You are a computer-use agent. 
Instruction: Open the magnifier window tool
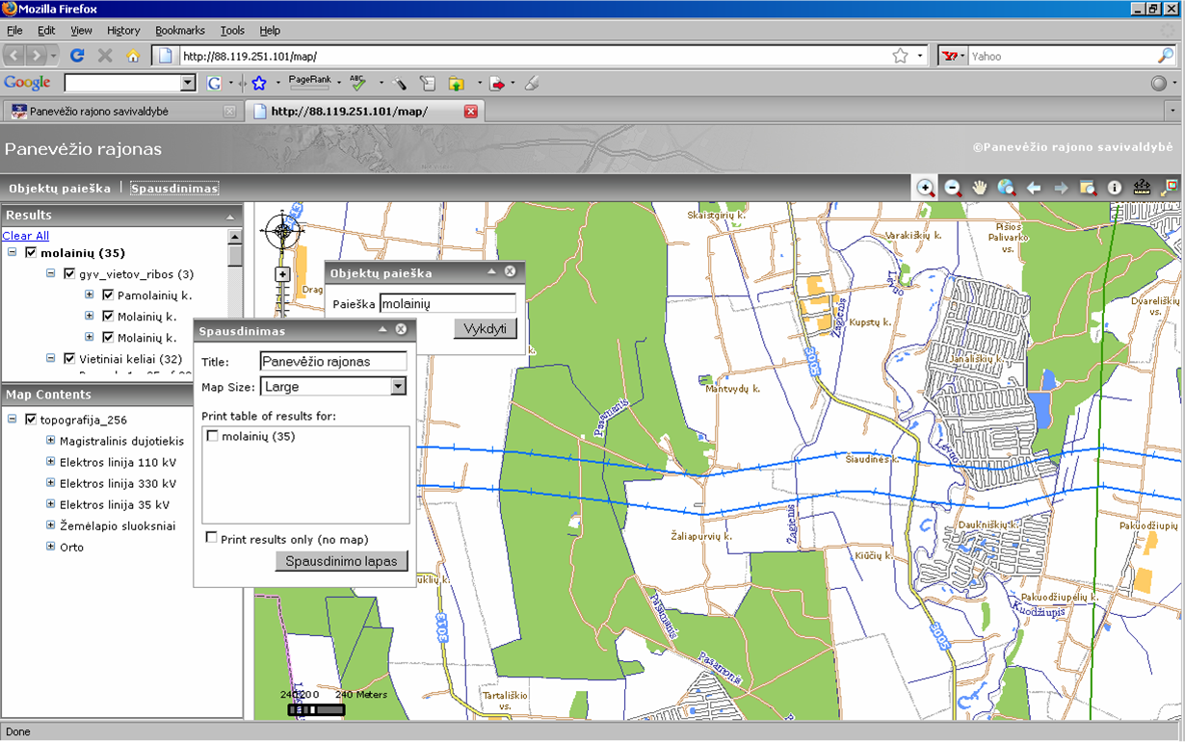click(x=1088, y=188)
